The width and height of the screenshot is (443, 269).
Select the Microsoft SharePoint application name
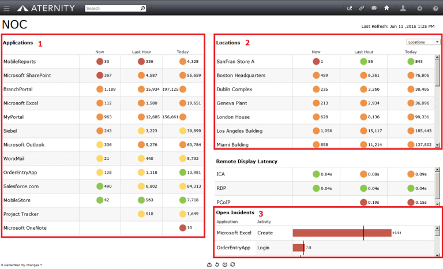coord(27,75)
